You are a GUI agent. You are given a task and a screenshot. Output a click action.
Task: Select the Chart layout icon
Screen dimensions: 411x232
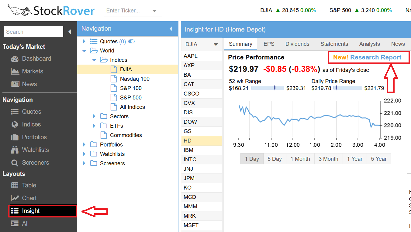(x=15, y=198)
